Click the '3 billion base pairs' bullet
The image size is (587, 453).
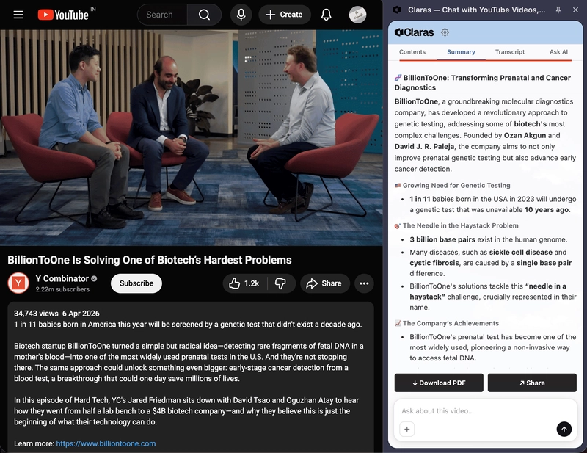488,239
